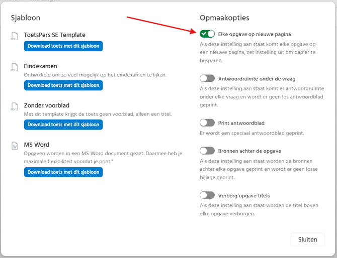The image size is (337, 258).
Task: Download toets using the Eindexamen template
Action: pos(63,85)
